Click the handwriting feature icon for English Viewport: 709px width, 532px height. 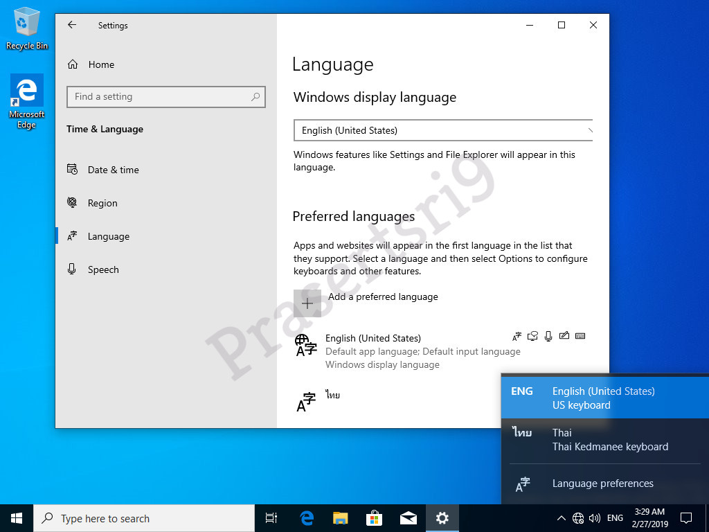tap(564, 336)
